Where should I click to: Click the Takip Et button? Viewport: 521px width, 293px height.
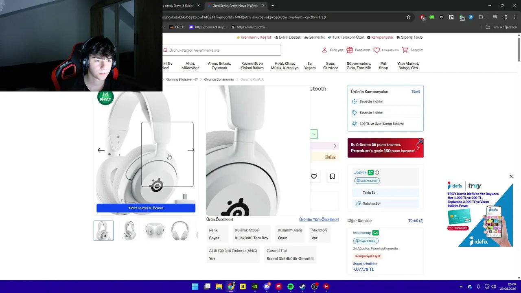tap(385, 192)
